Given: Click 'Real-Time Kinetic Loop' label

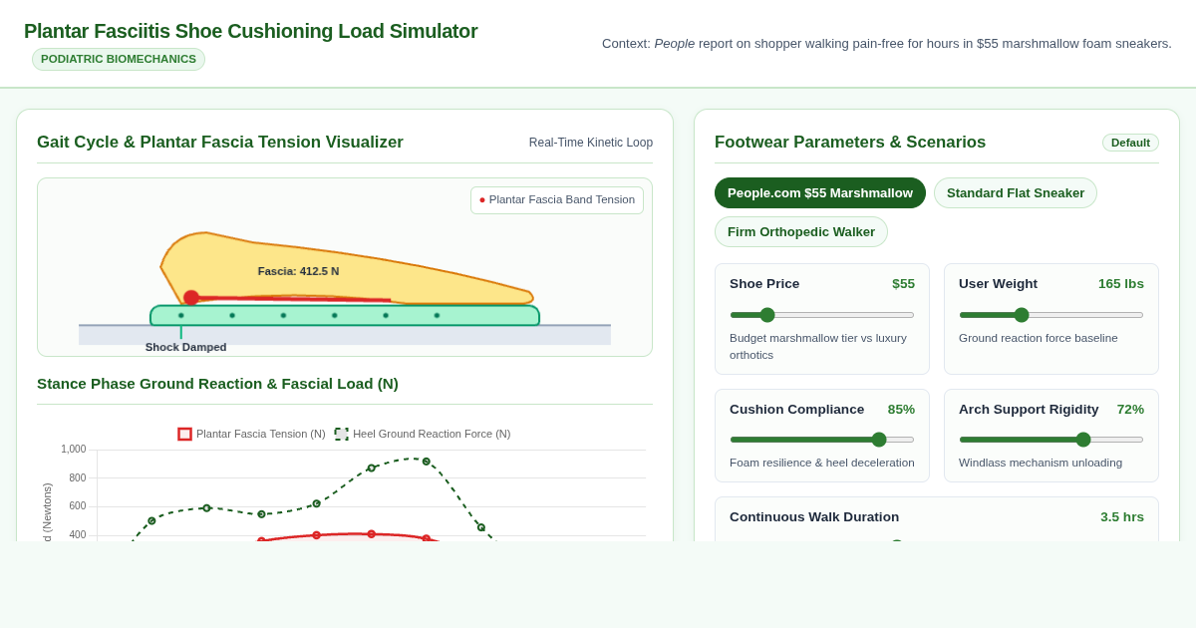Looking at the screenshot, I should click(591, 143).
